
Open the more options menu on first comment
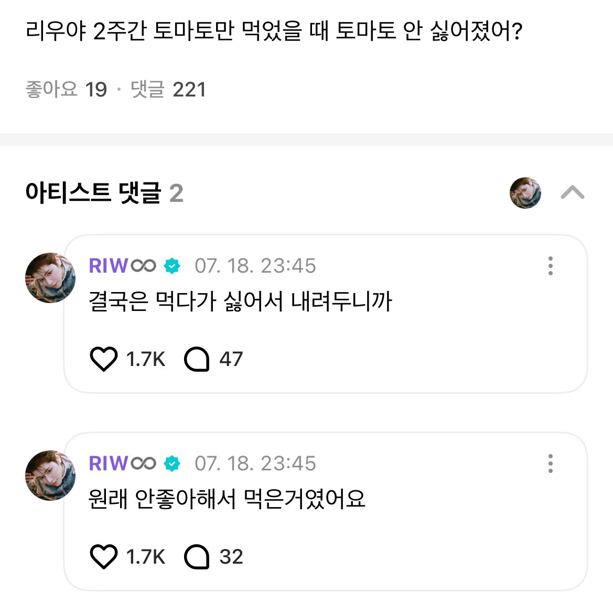click(551, 266)
